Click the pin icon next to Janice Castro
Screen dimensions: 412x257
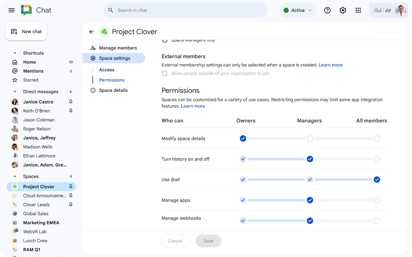pos(71,102)
